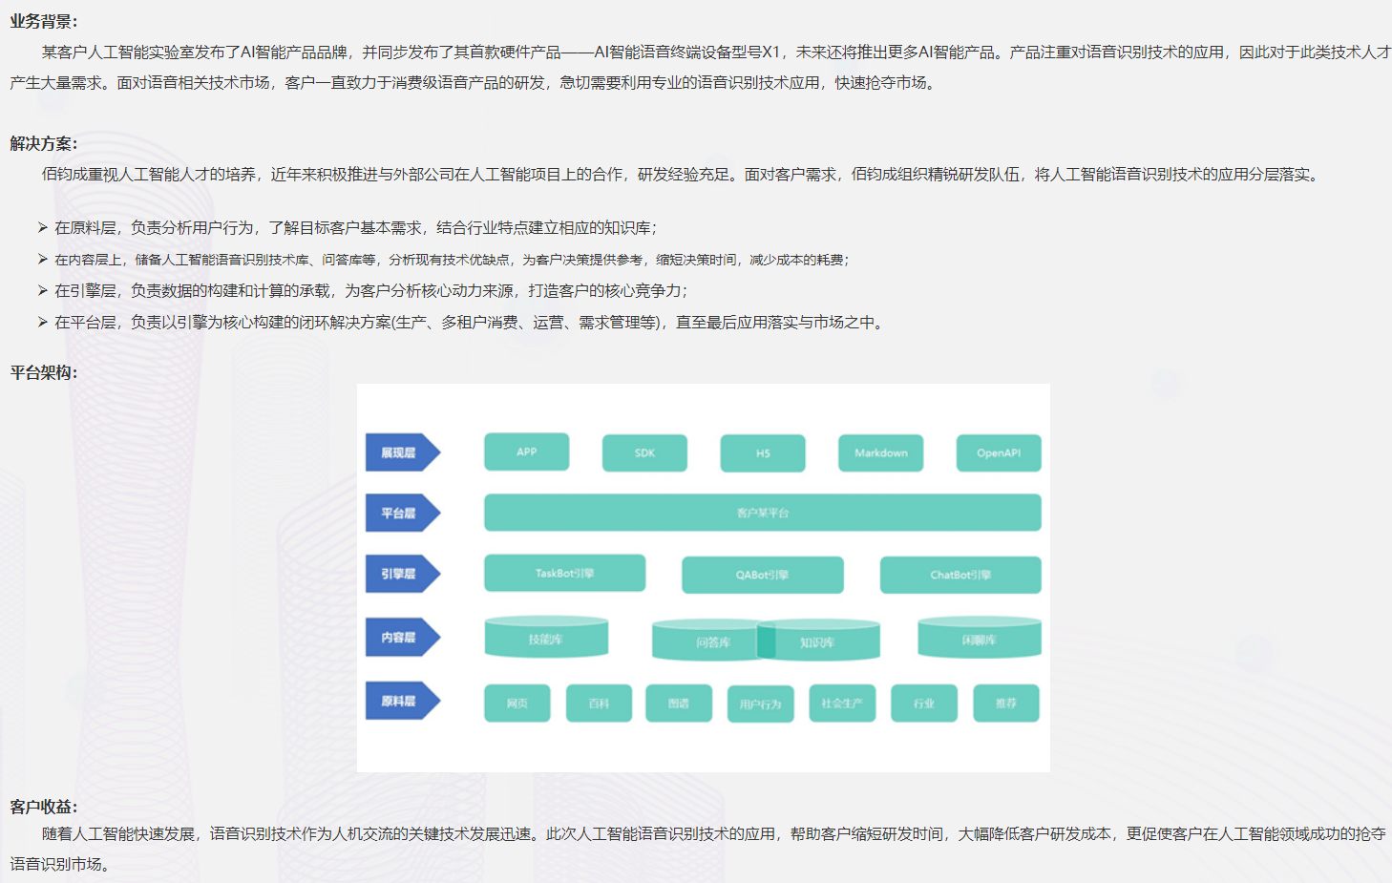The height and width of the screenshot is (883, 1392).
Task: Click the APP box in diagram
Action: coord(526,452)
